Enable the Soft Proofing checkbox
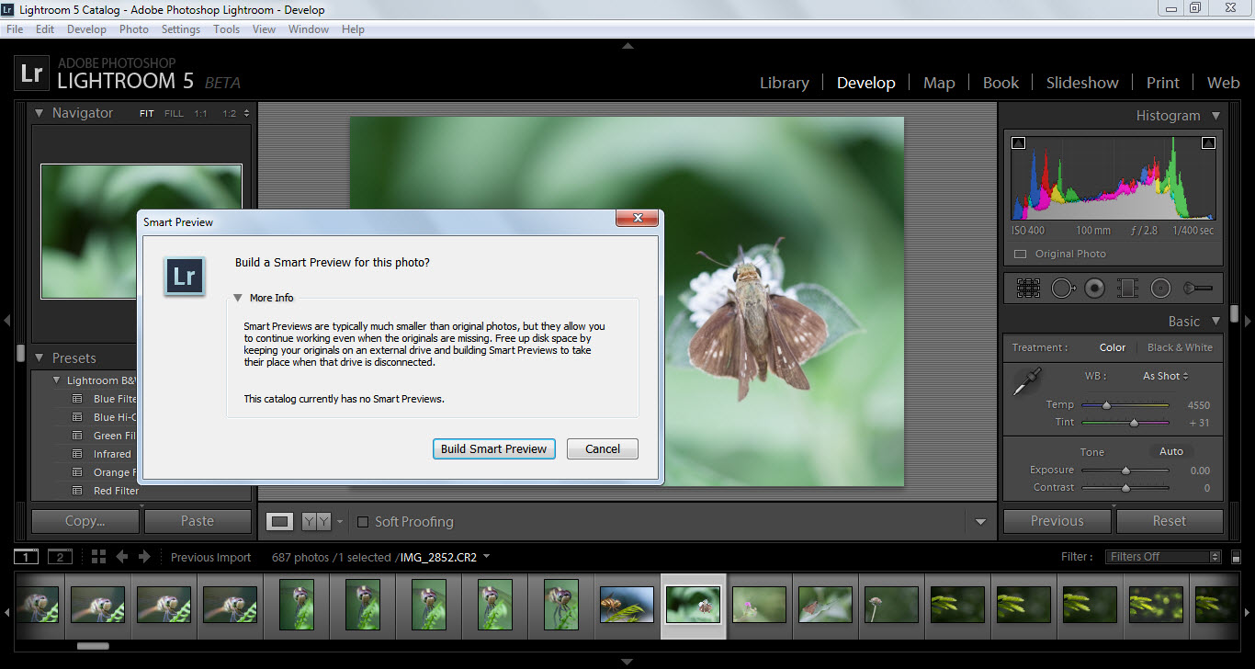Screen dimensions: 1255x669 coord(363,522)
